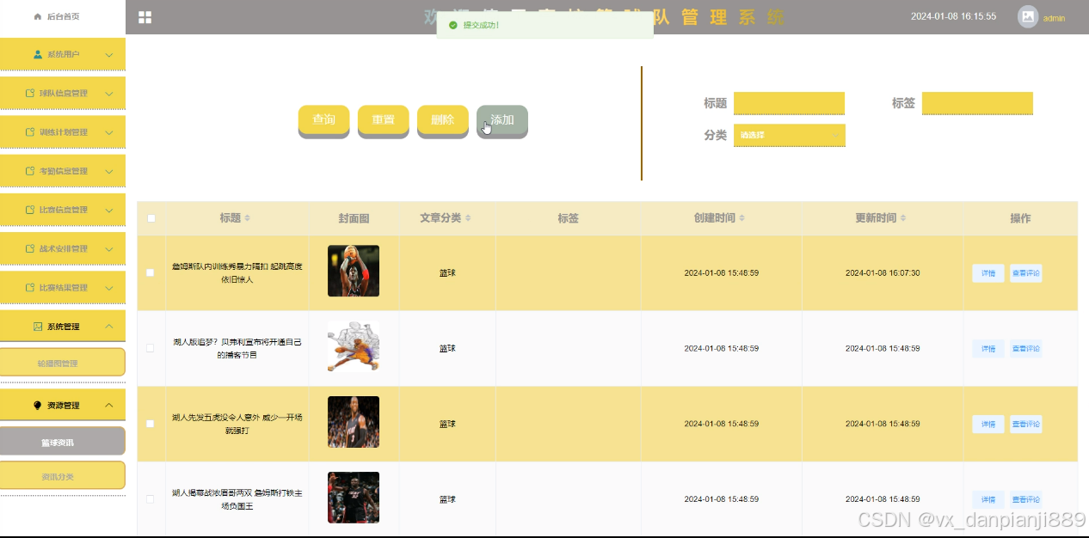This screenshot has height=538, width=1089.
Task: Open 详情 for the 湖人揭幕战 row
Action: click(x=988, y=499)
